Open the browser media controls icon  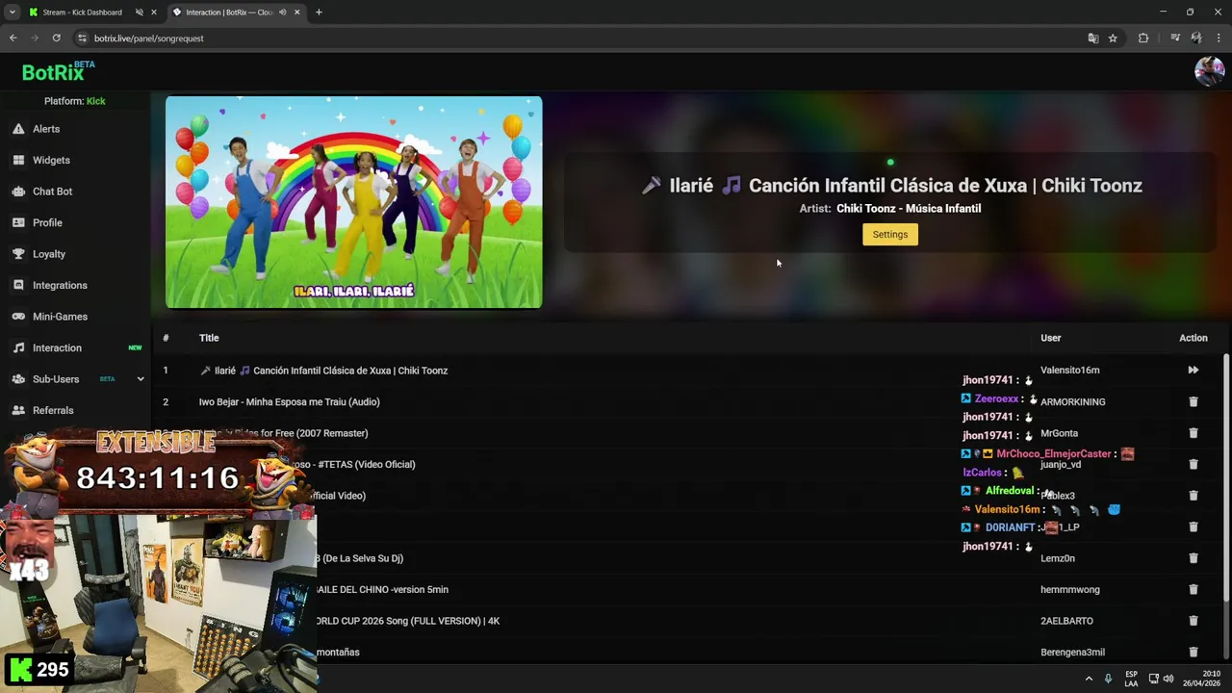[1175, 38]
